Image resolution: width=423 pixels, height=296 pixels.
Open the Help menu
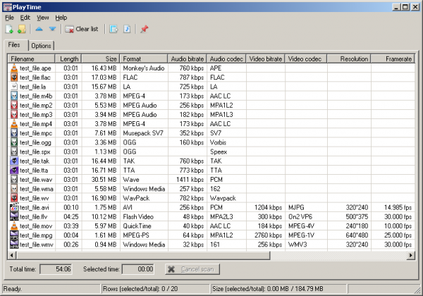[61, 17]
